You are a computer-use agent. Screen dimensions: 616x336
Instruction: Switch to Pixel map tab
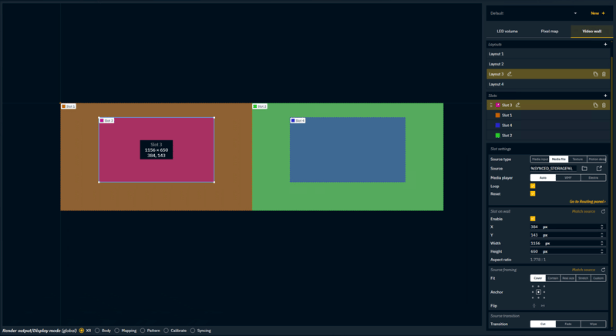tap(549, 31)
